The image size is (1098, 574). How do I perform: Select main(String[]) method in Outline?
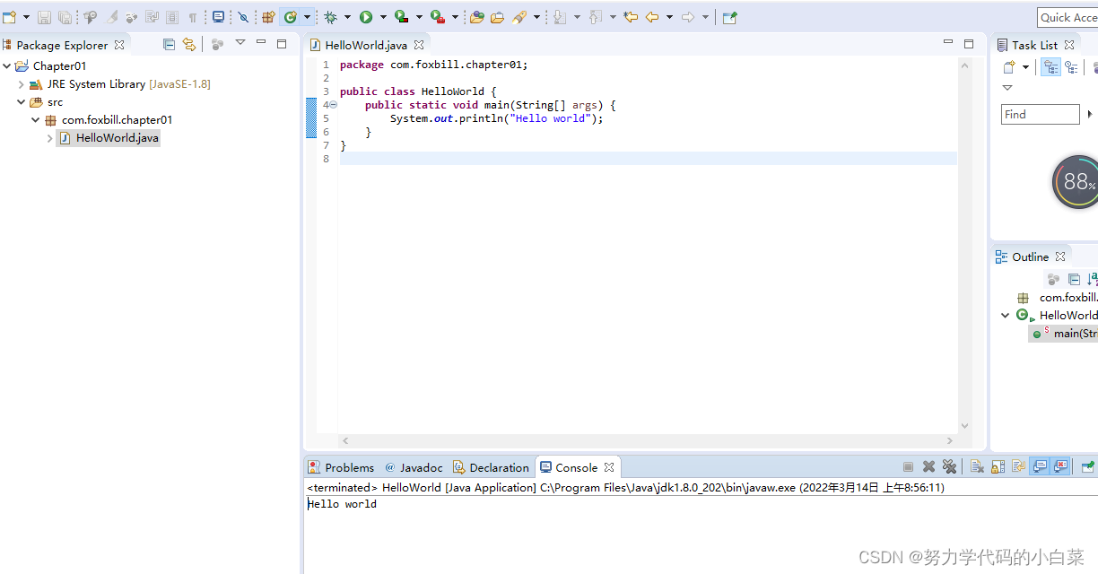coord(1064,333)
